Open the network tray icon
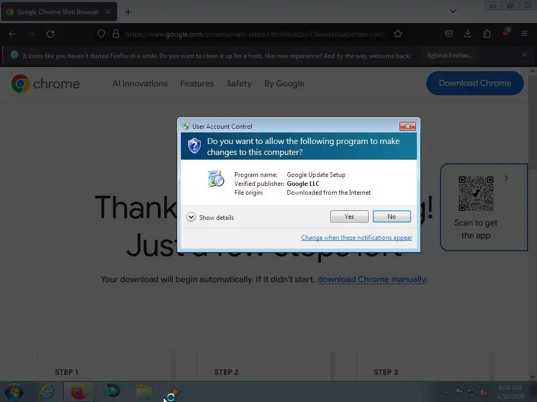Screen dimensions: 537x402 click(471, 392)
